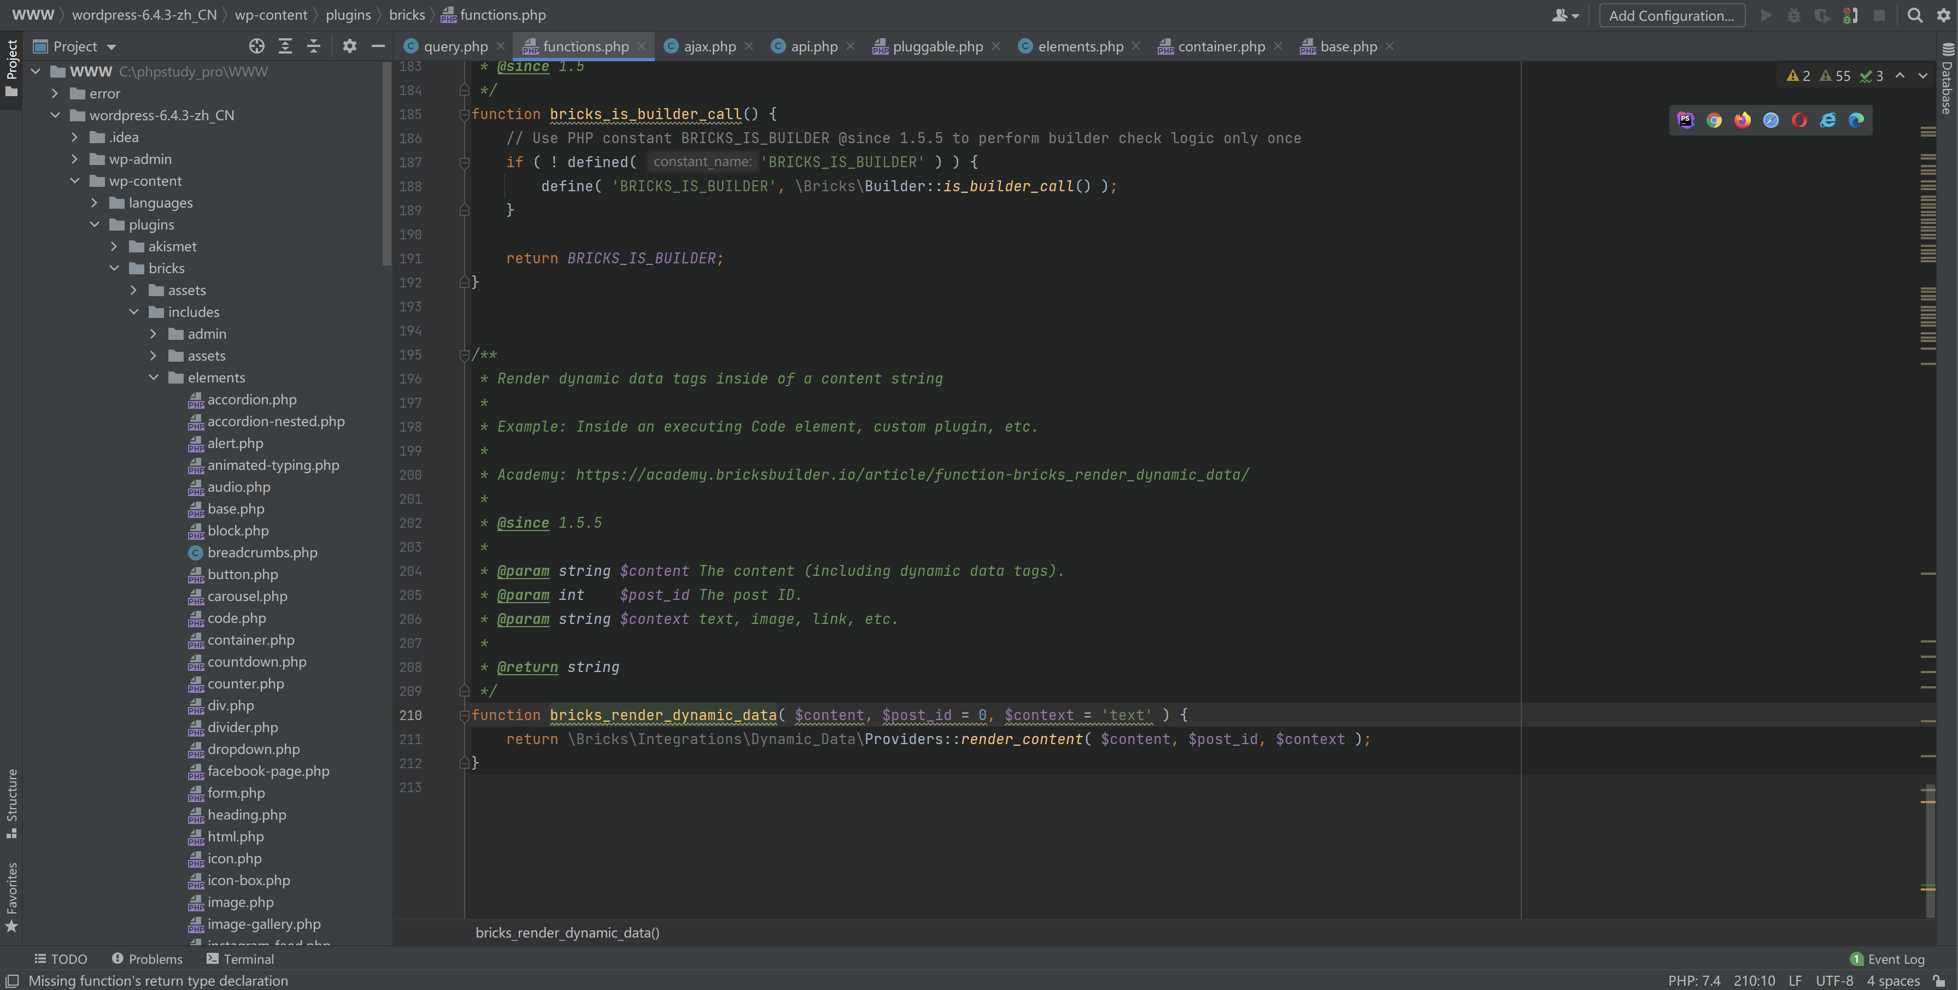Expand the .idea folder

pyautogui.click(x=74, y=137)
